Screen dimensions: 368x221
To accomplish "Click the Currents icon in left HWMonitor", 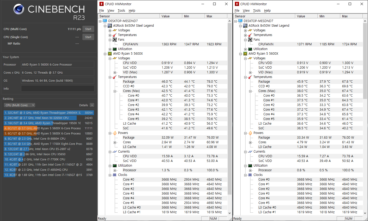I will (115, 152).
